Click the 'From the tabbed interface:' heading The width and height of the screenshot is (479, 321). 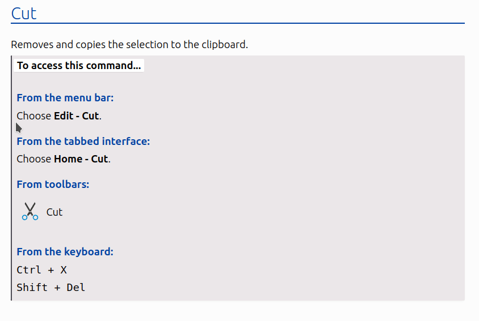click(x=83, y=141)
